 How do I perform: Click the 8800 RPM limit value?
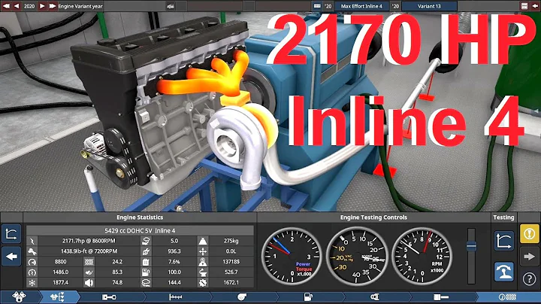60,262
